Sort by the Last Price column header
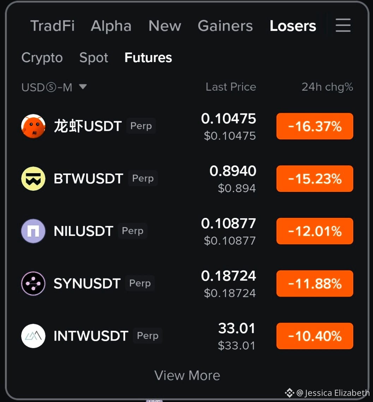 (x=231, y=87)
